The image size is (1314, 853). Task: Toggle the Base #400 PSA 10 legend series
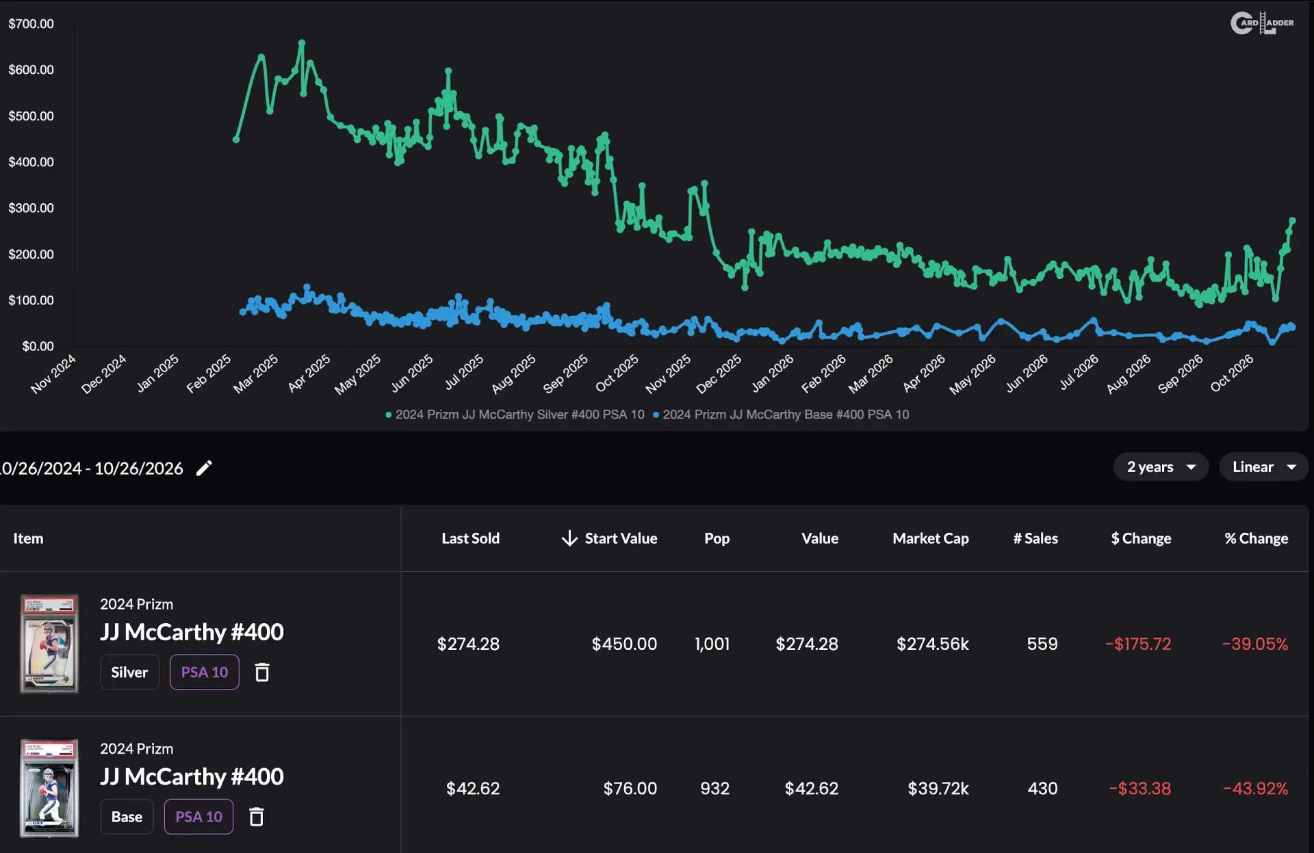(781, 415)
